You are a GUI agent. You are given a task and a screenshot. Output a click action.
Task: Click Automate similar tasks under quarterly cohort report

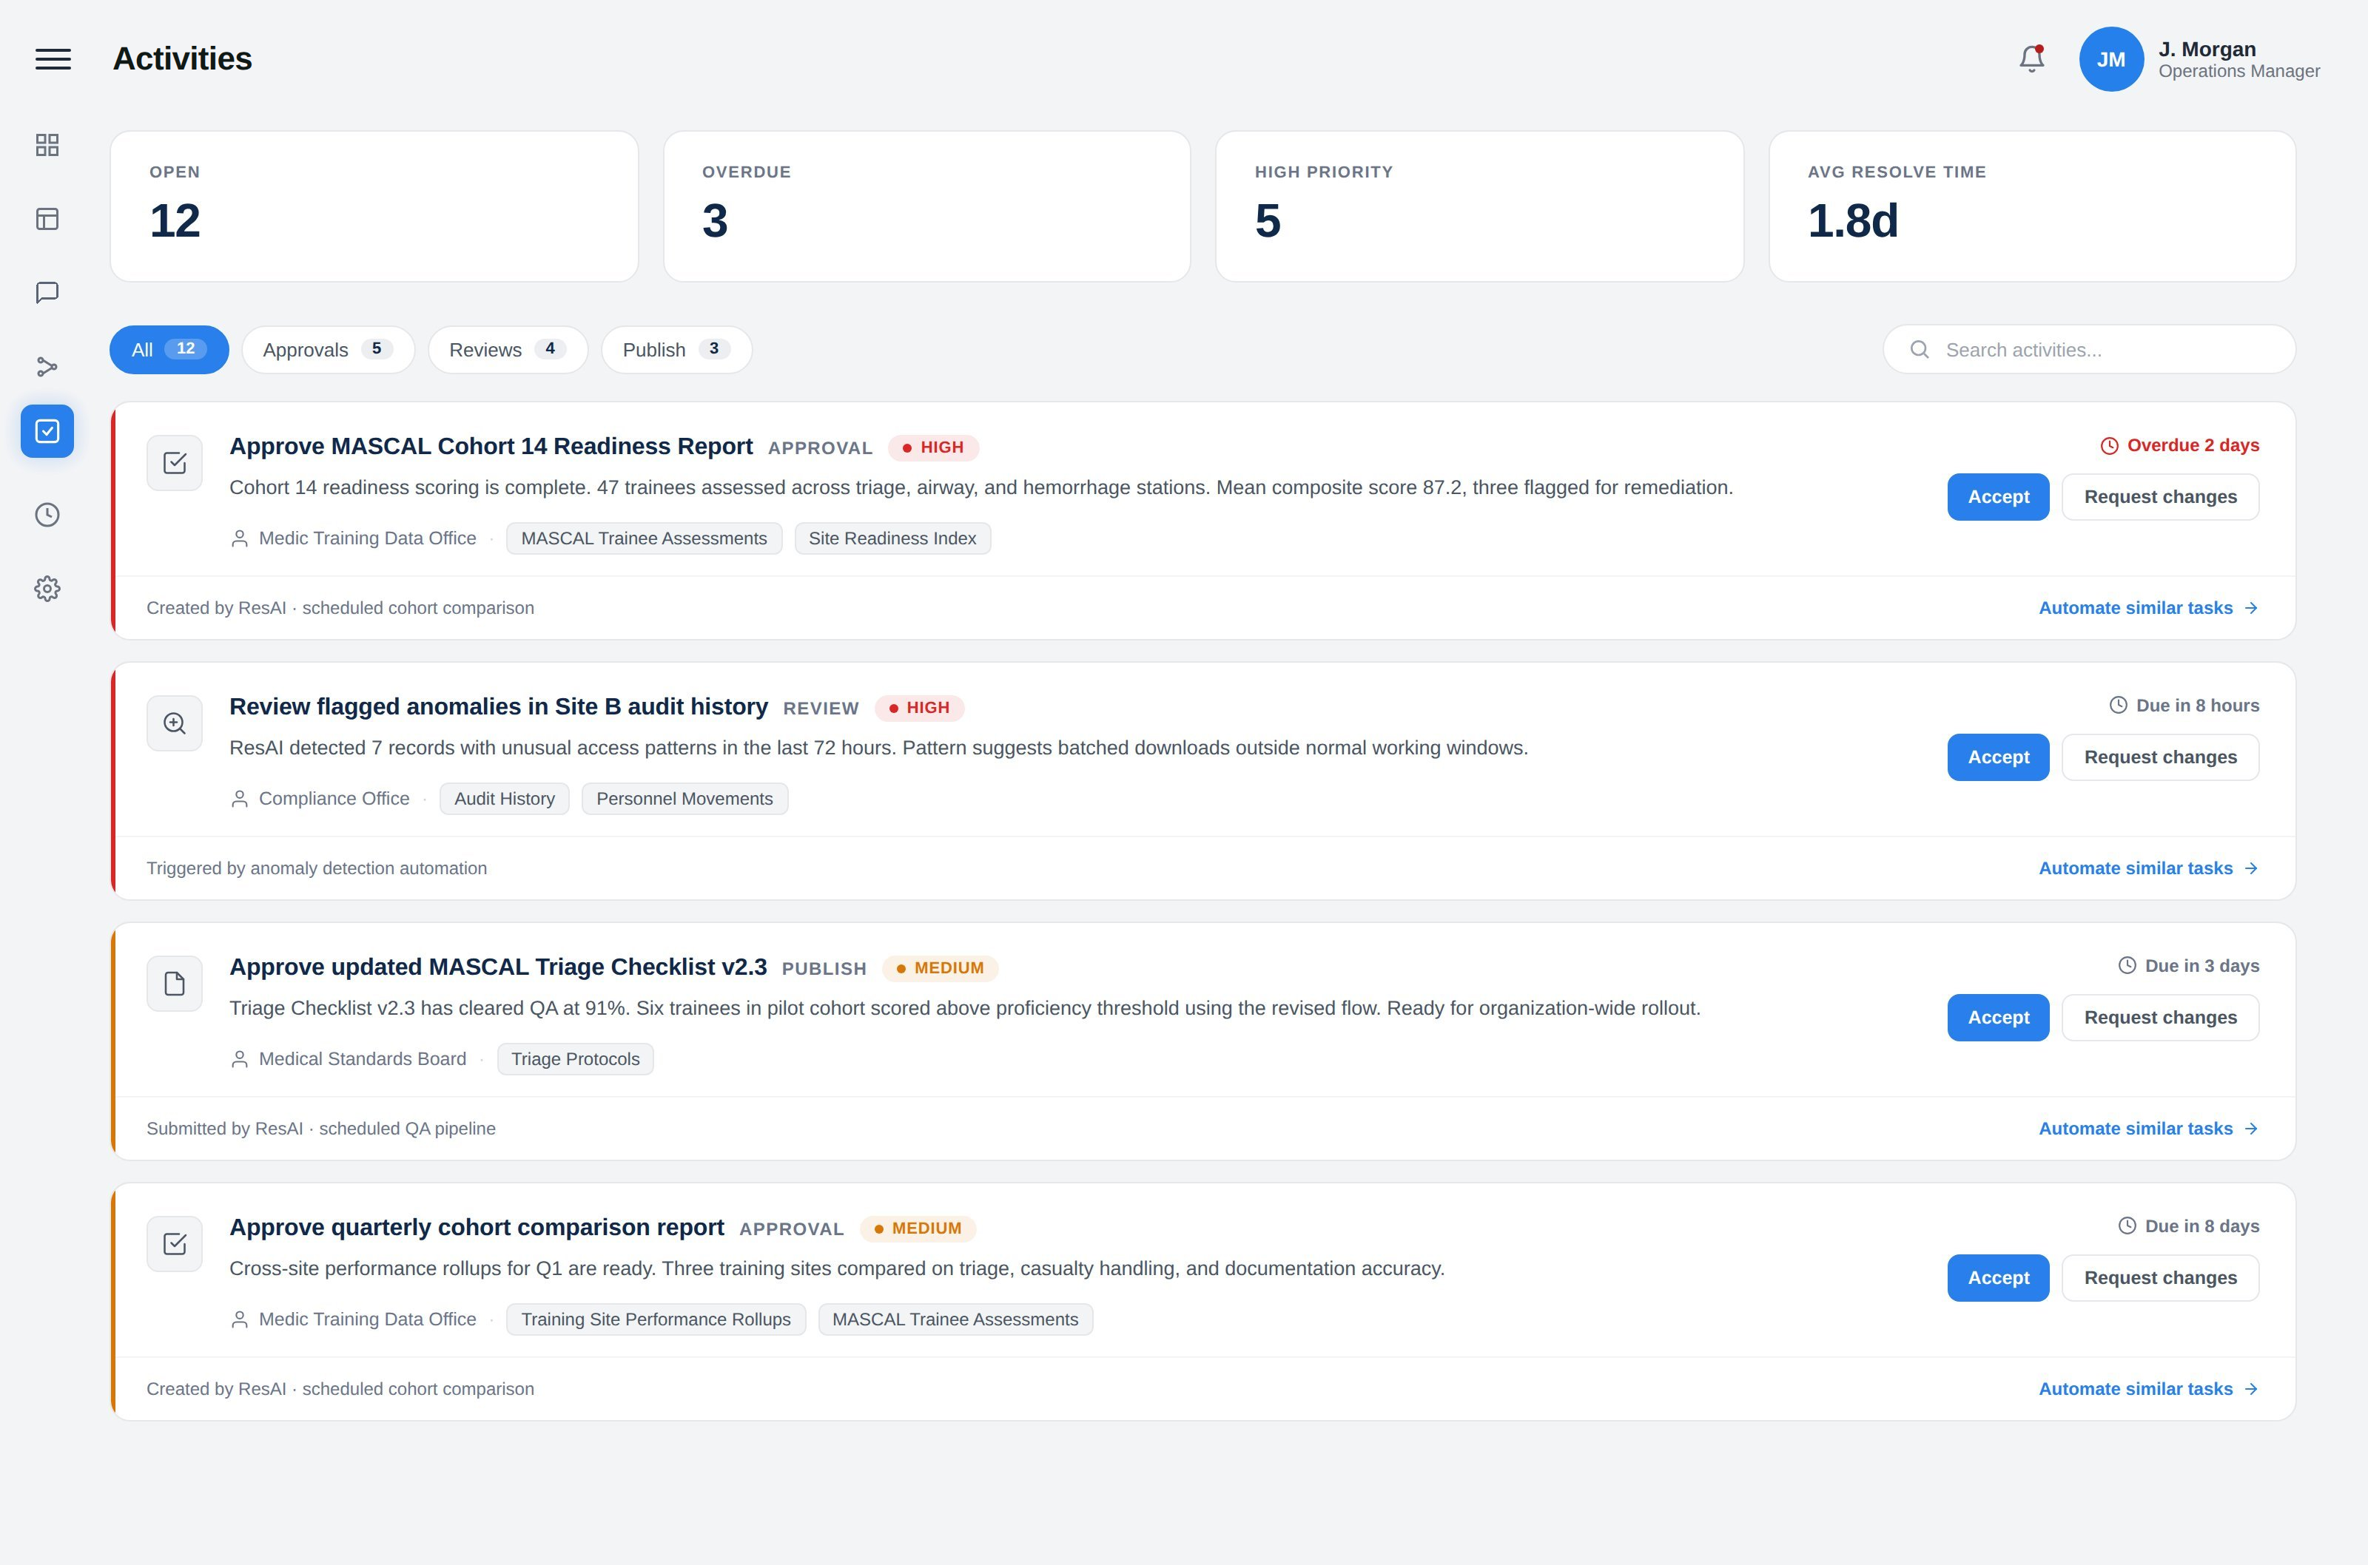[2147, 1388]
